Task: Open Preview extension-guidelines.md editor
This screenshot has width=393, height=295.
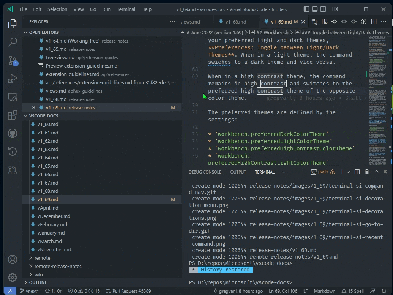Action: coord(101,66)
